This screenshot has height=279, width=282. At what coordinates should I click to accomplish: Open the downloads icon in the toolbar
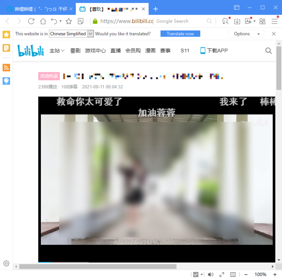(237, 21)
